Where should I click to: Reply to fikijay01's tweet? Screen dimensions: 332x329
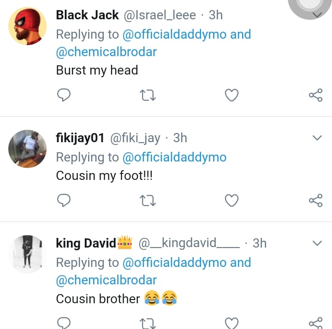(x=64, y=200)
